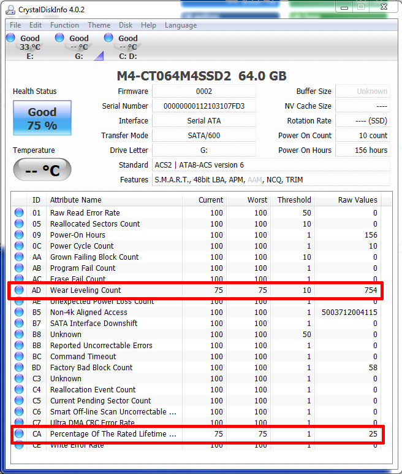
Task: Click the Interface field Serial ATA
Action: (x=204, y=121)
